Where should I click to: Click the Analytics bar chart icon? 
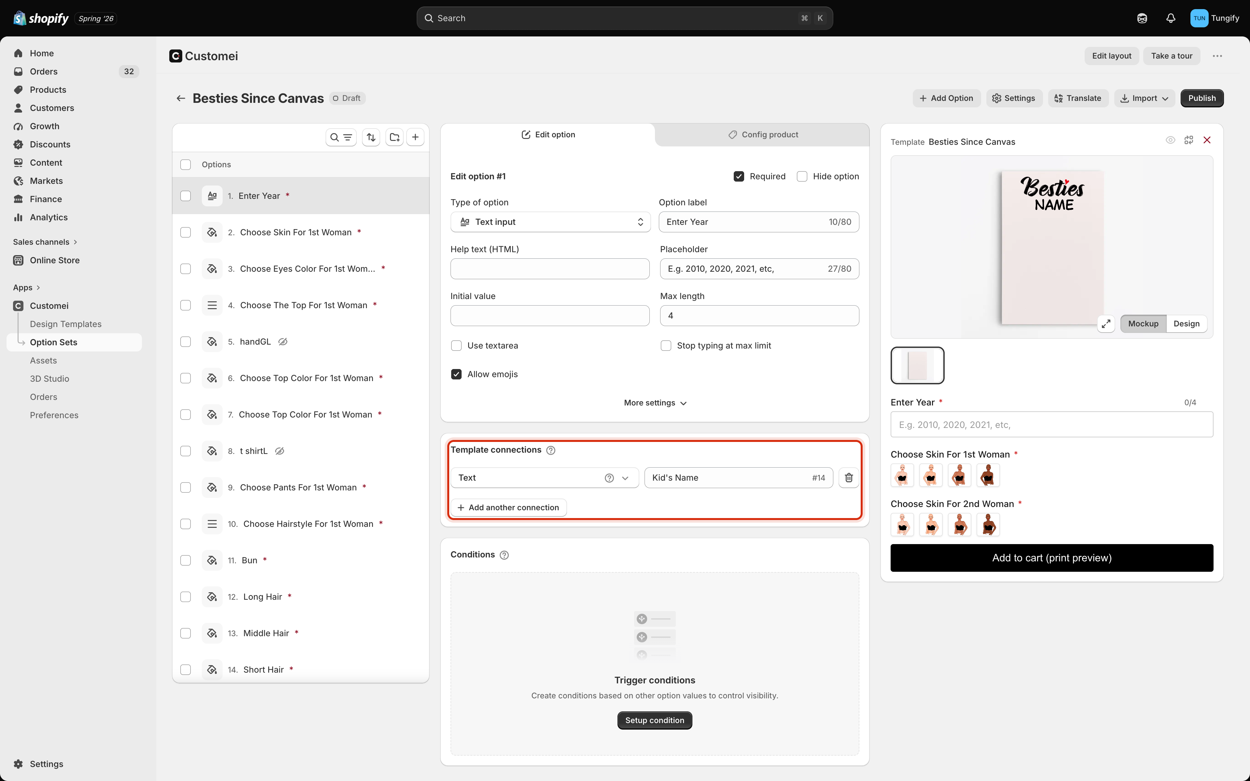coord(19,217)
